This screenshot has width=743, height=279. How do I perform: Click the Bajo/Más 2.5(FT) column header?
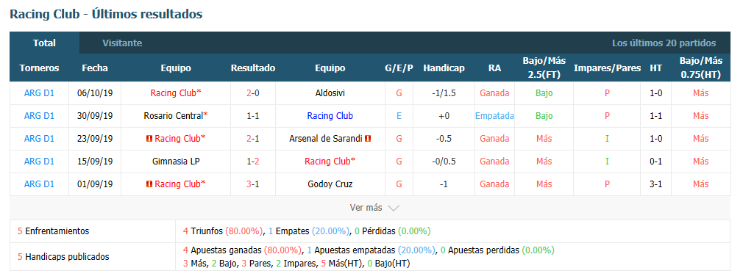point(544,68)
